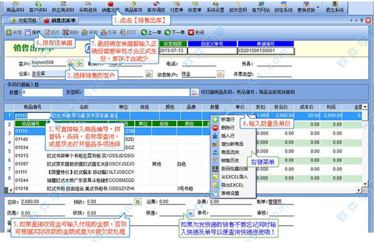Click the 关闭 button in the form toolbar
The width and height of the screenshot is (374, 242).
coord(196,32)
